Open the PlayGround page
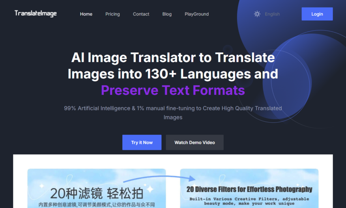The image size is (346, 208). point(196,14)
